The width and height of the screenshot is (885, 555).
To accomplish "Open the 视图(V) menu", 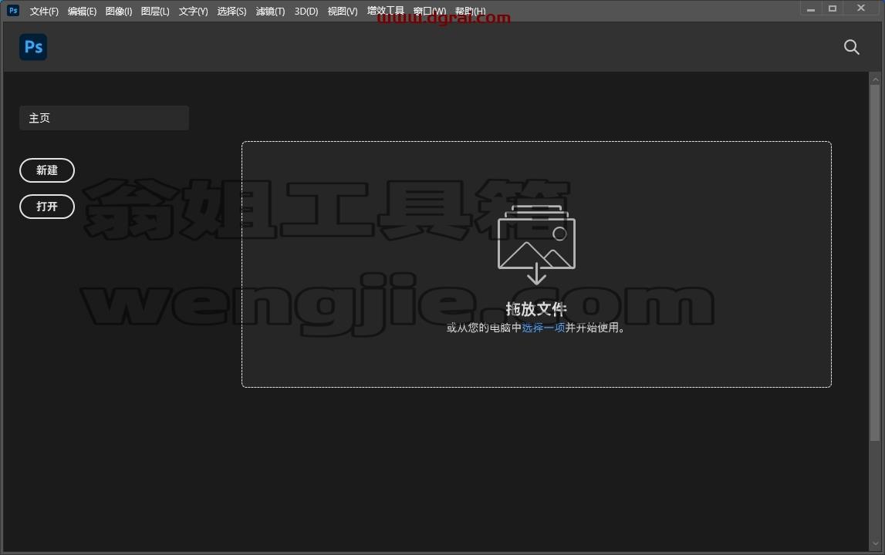I will [x=343, y=12].
